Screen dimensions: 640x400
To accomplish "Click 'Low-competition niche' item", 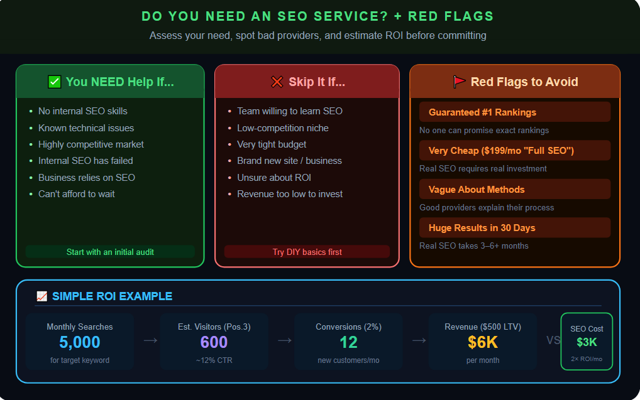I will (283, 128).
